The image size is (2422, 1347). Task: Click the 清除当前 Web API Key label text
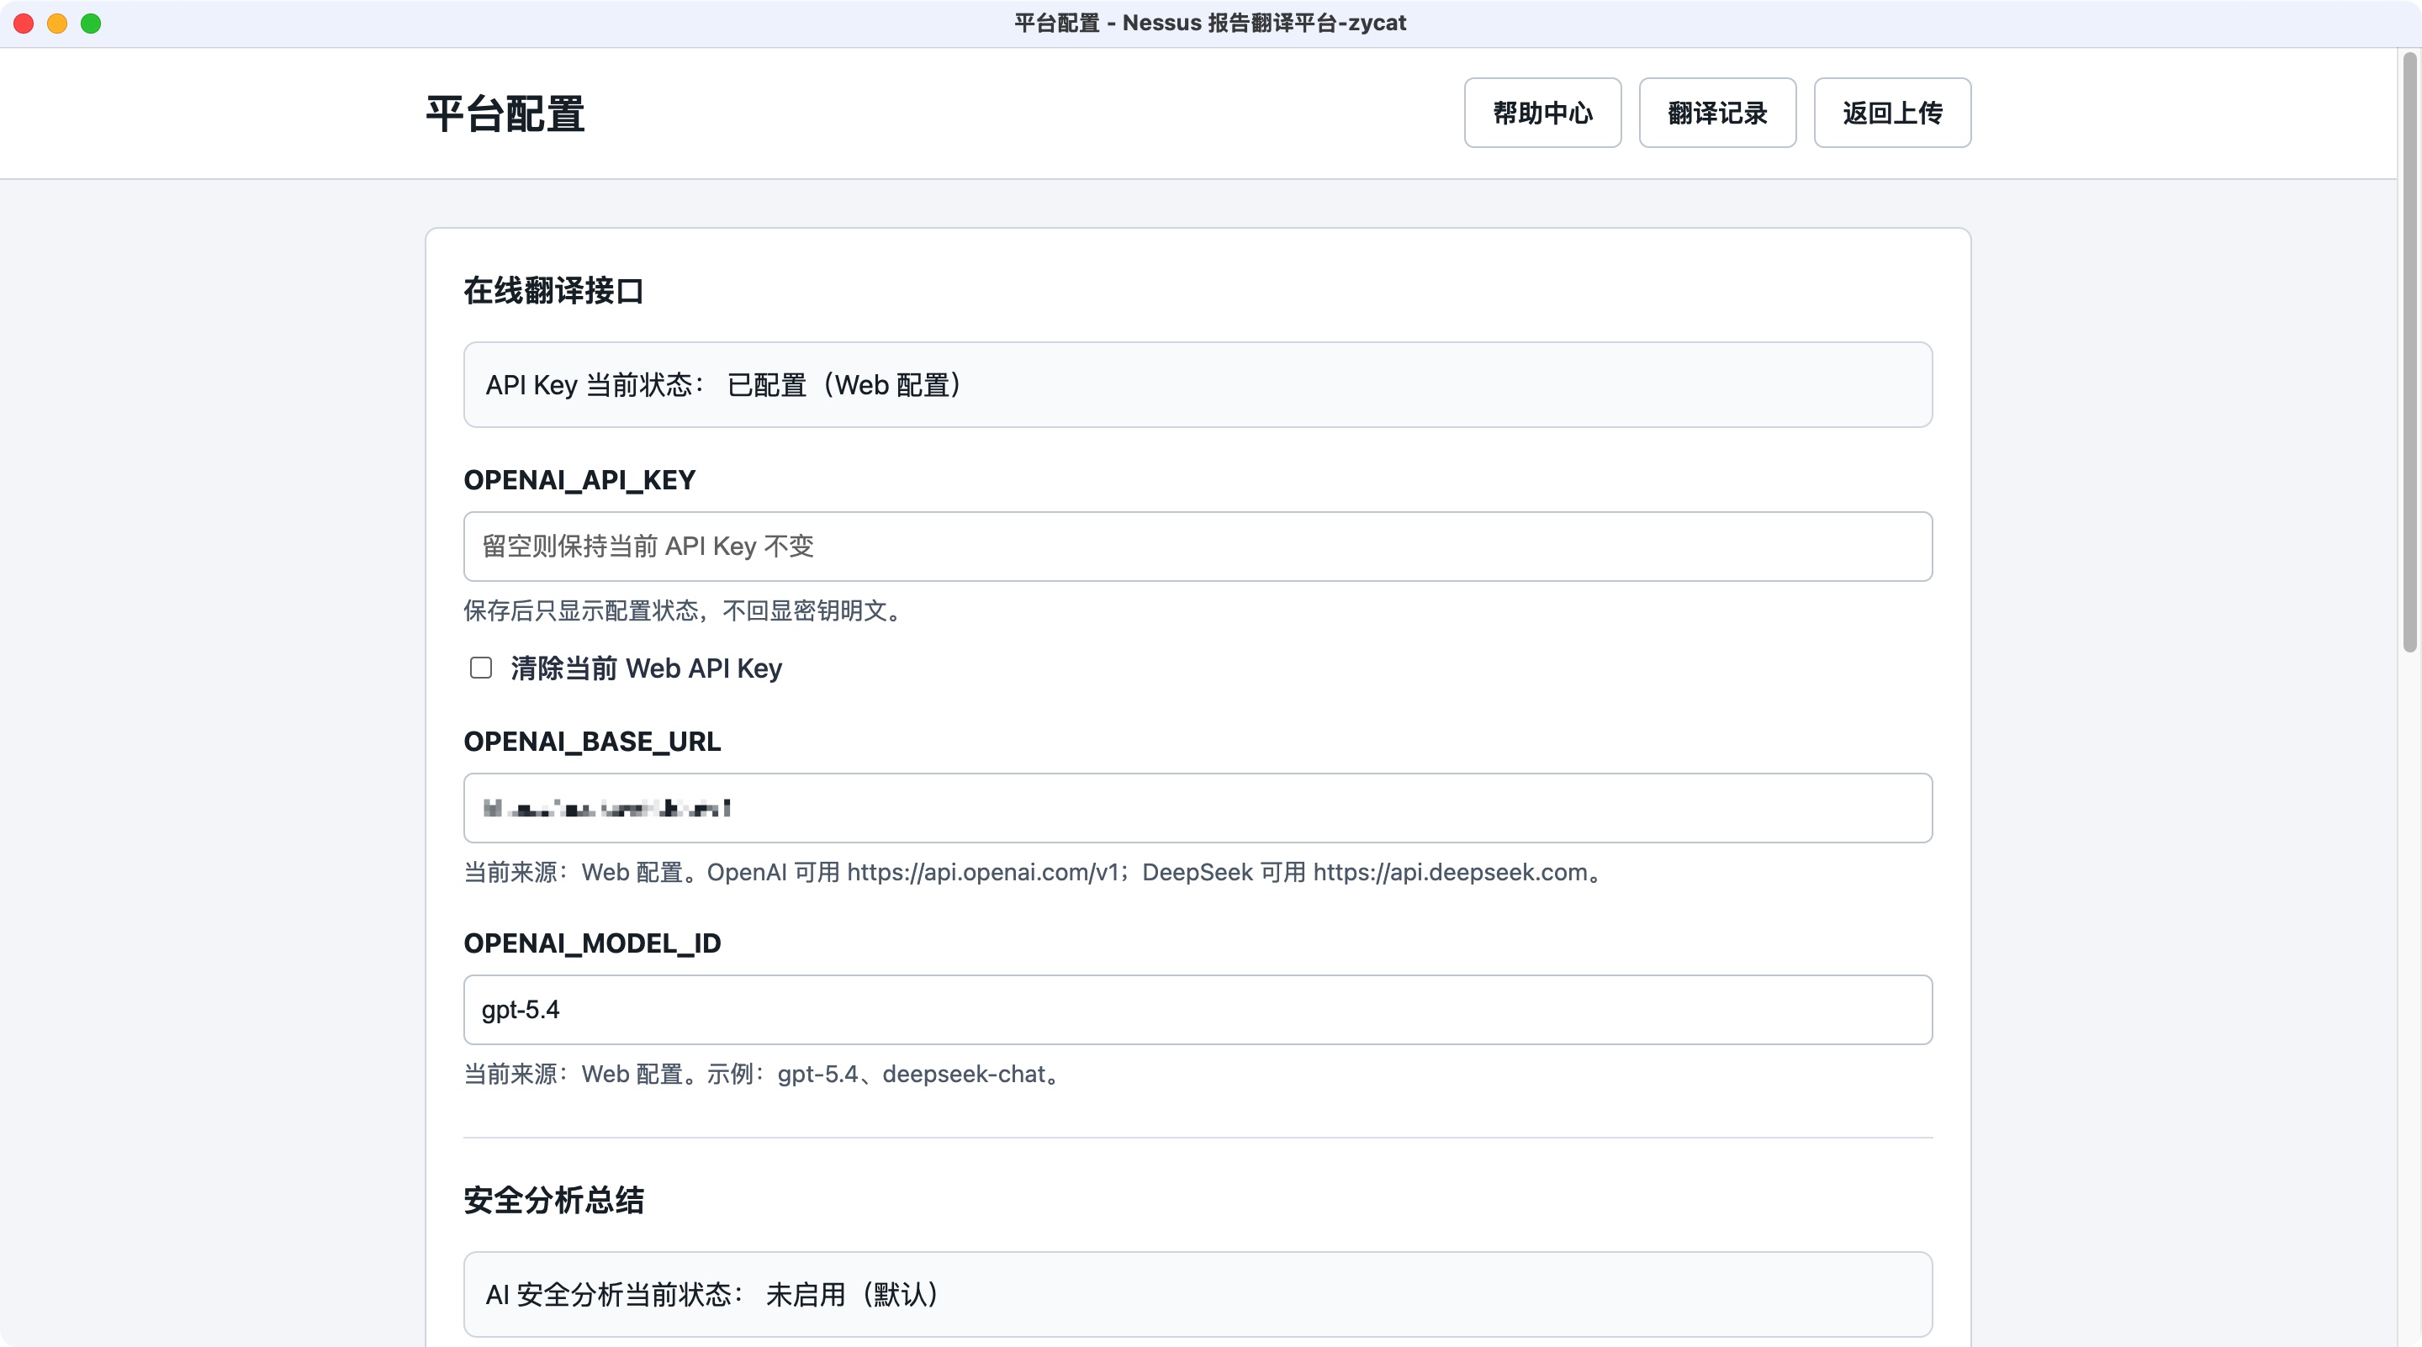pos(646,668)
